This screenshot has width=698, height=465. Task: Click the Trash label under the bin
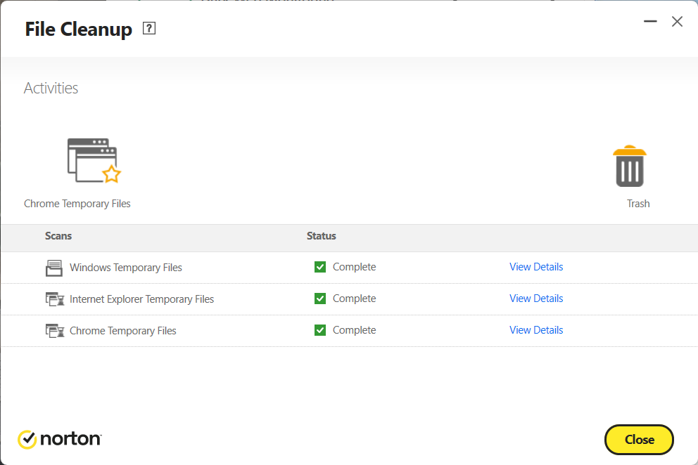pyautogui.click(x=638, y=204)
